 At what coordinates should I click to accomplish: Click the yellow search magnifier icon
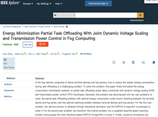tap(140, 15)
